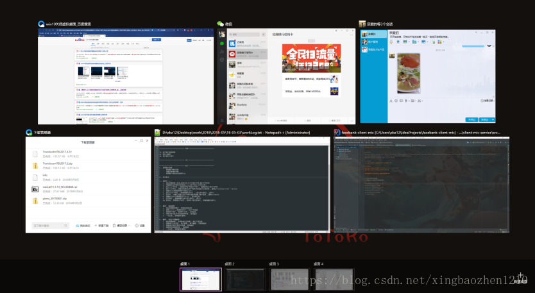The image size is (535, 293).
Task: Click the Baidu search input box
Action: point(118,40)
